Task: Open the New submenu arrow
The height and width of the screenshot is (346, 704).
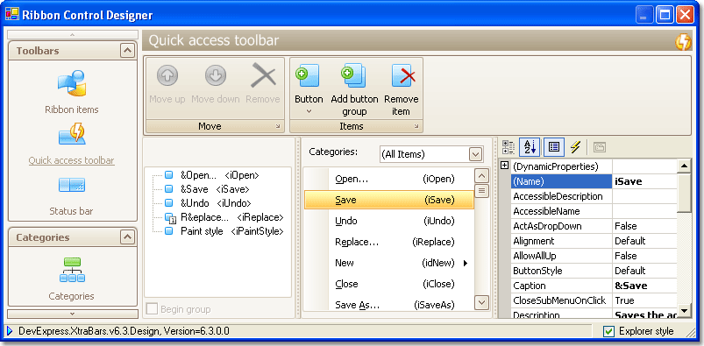Action: tap(466, 264)
